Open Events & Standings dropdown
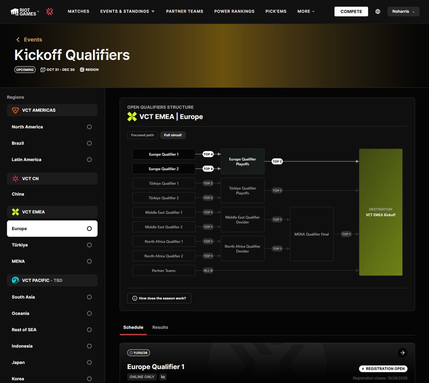This screenshot has width=429, height=383. [x=128, y=11]
